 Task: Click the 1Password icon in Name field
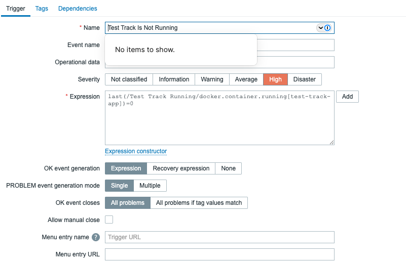[327, 28]
